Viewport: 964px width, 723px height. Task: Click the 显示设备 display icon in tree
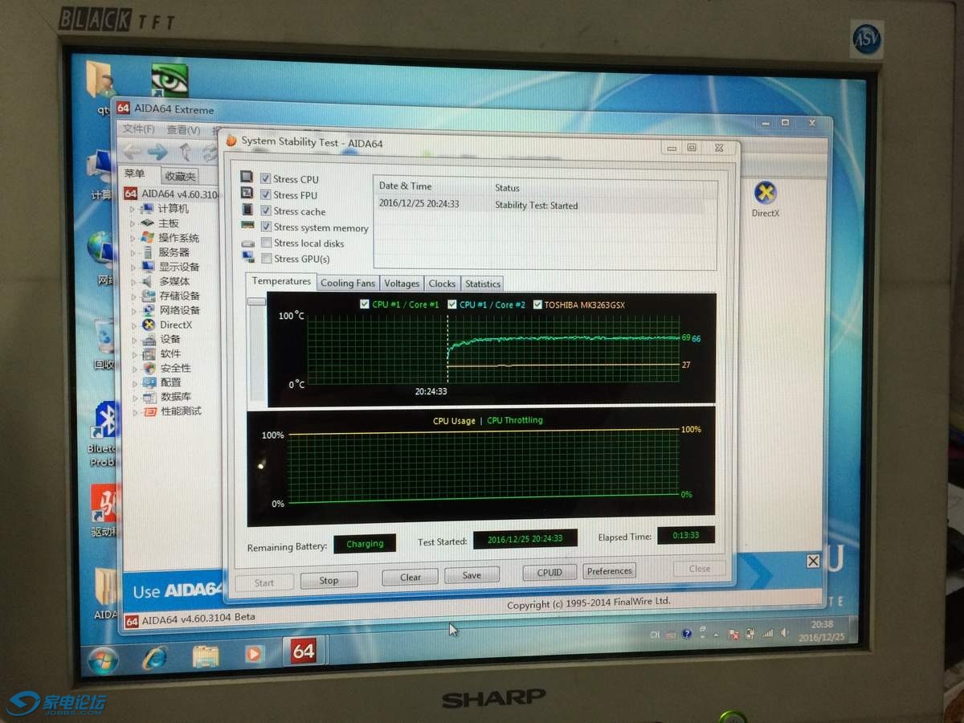click(148, 267)
